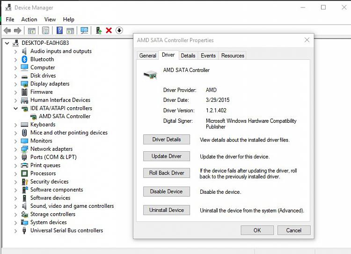The image size is (351, 254).
Task: Open the Action menu
Action: point(29,20)
